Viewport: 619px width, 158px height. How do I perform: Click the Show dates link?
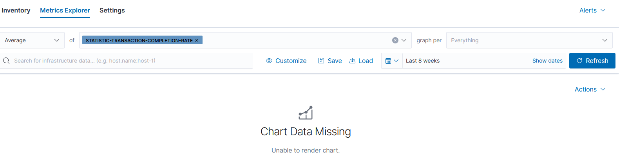point(547,61)
